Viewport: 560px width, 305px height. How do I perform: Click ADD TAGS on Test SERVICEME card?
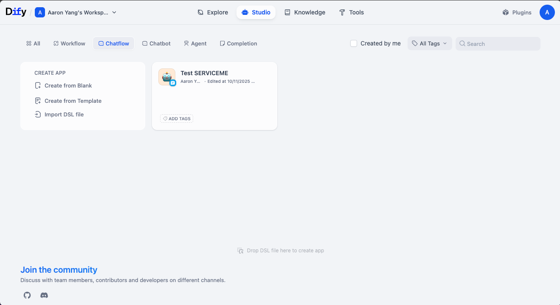point(177,119)
